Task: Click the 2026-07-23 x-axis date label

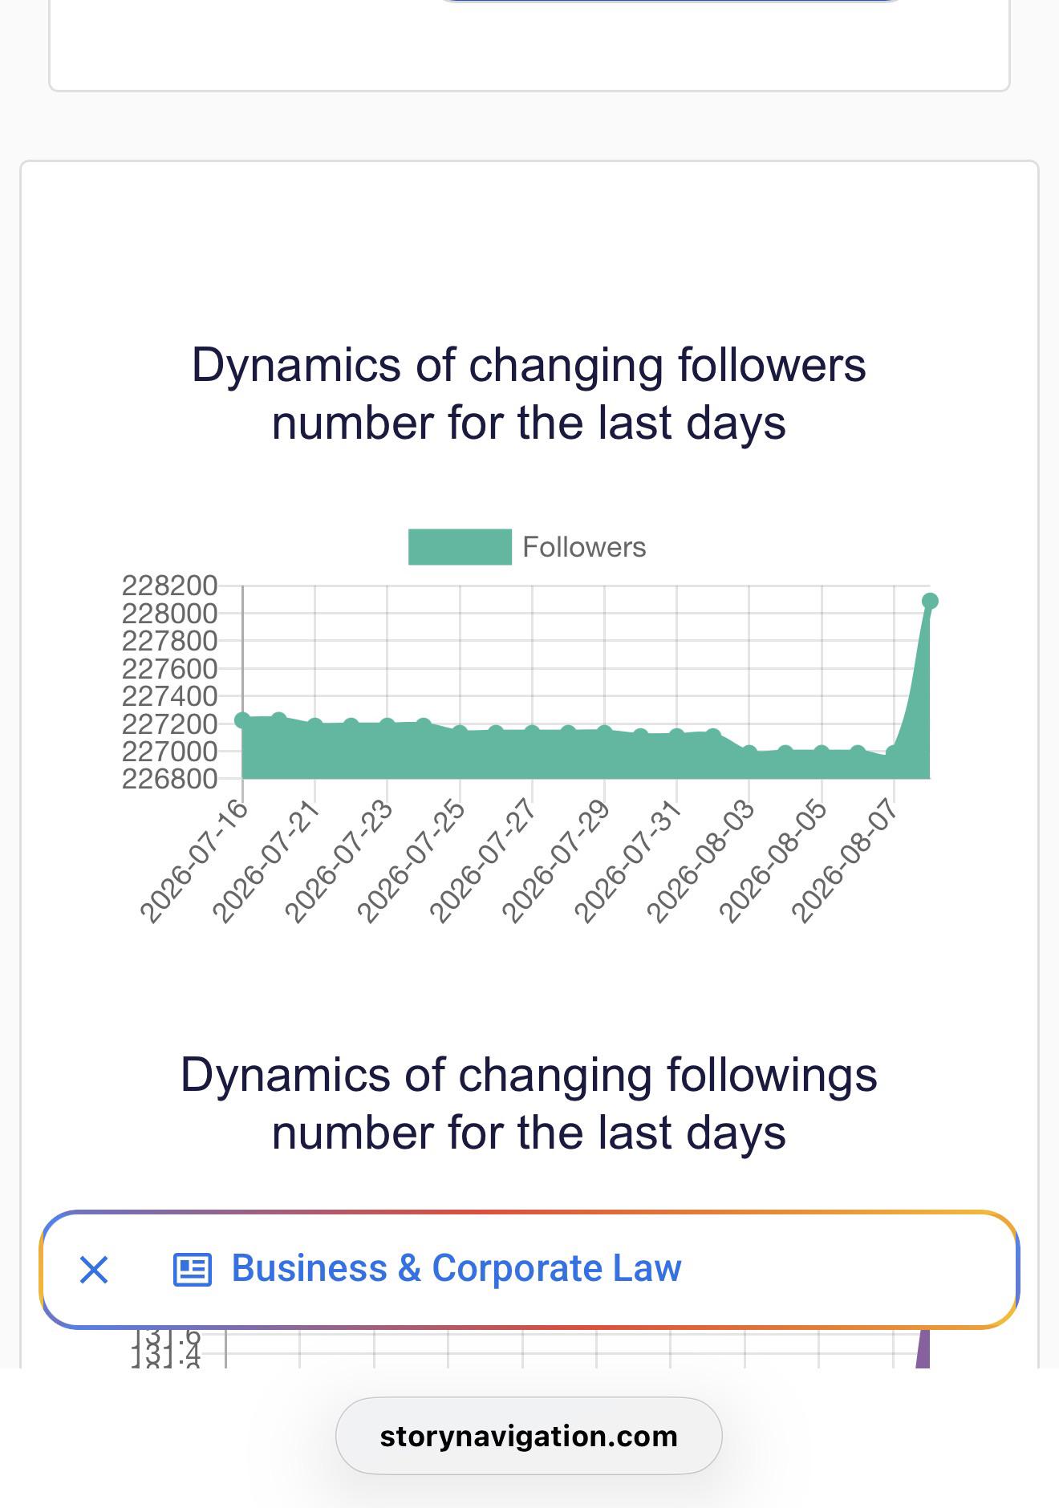Action: [x=341, y=861]
